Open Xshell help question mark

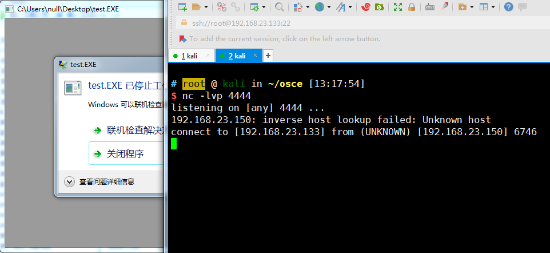coord(508,7)
